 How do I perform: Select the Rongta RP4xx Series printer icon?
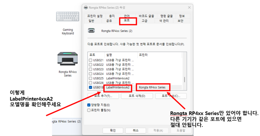68,59
